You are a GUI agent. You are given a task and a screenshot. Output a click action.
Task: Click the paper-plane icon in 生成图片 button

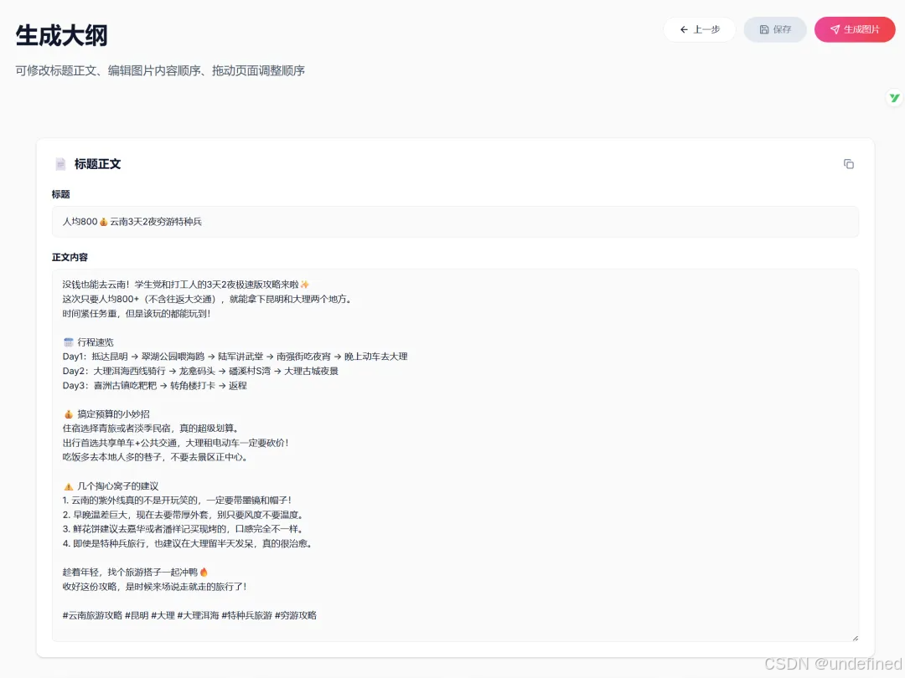pyautogui.click(x=835, y=29)
